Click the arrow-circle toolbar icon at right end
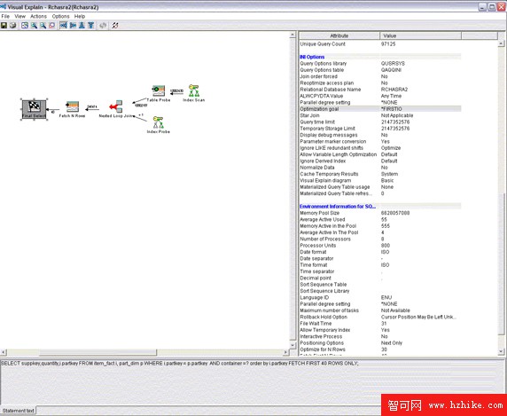 115,25
